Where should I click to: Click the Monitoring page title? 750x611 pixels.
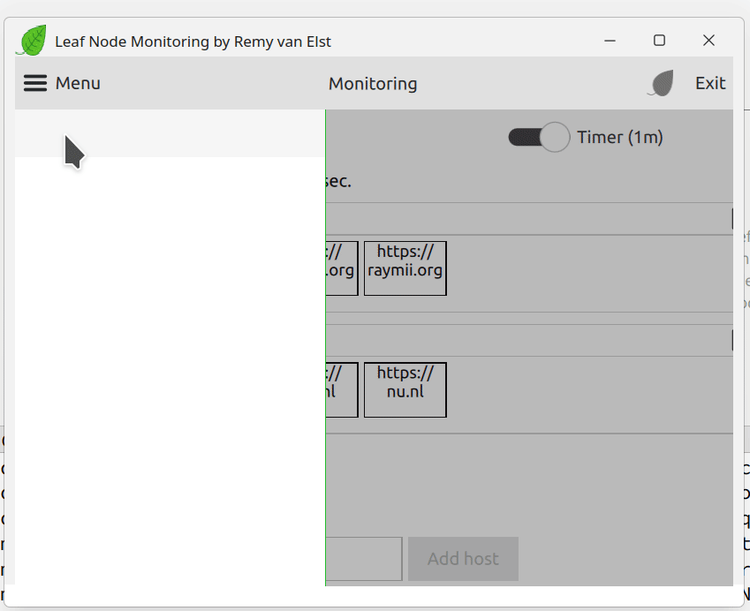coord(373,84)
